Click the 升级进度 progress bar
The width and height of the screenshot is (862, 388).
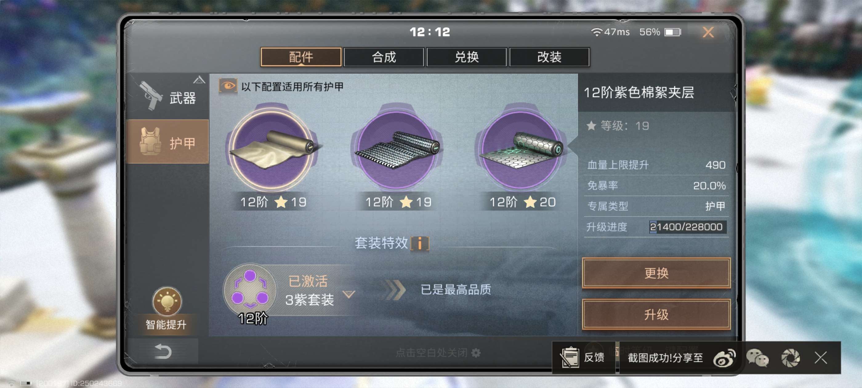(x=688, y=227)
